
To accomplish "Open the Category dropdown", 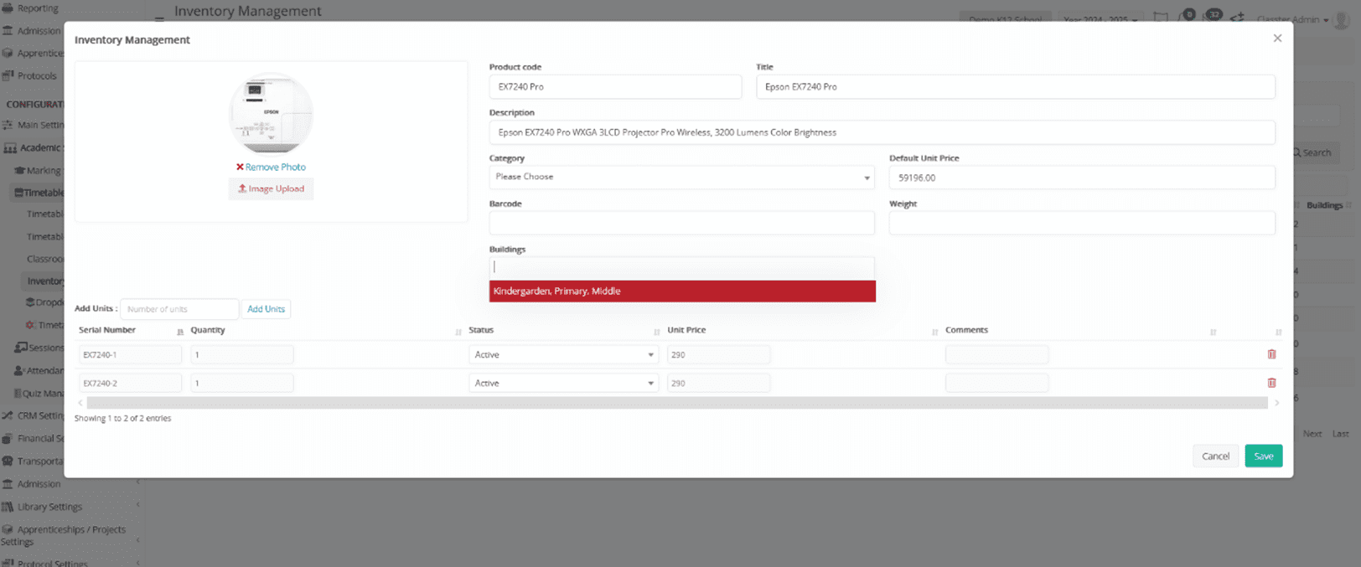I will pyautogui.click(x=681, y=178).
